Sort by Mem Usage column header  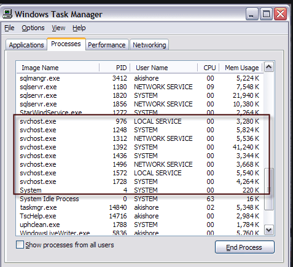(241, 68)
